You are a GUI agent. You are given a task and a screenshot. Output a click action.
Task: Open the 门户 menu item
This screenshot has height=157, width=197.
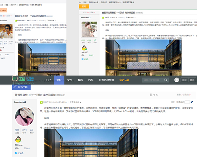click(48, 80)
